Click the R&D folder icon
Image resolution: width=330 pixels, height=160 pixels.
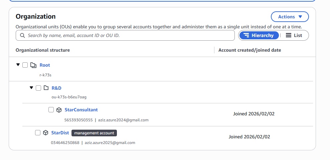46,88
